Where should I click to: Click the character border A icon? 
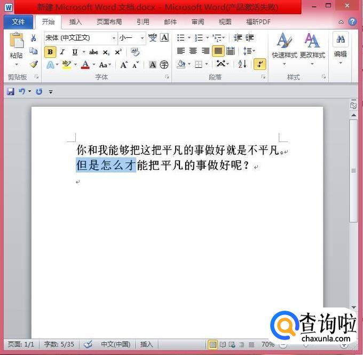pyautogui.click(x=164, y=37)
